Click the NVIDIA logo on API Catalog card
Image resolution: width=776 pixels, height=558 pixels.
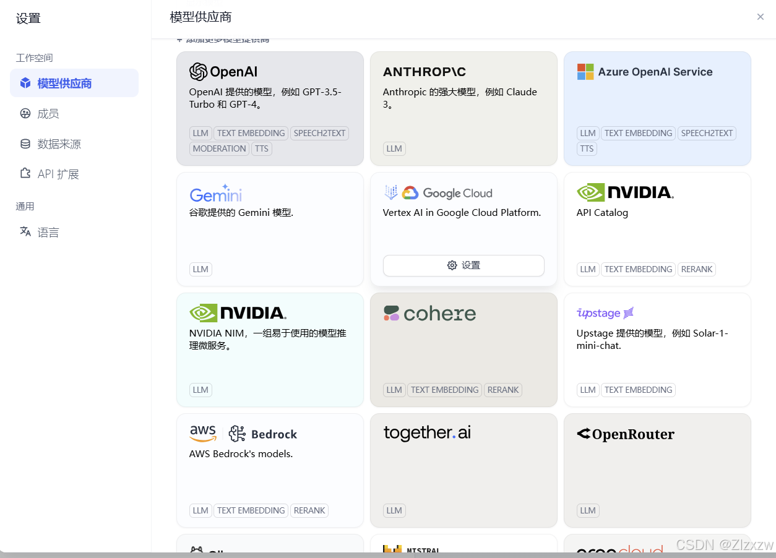click(x=625, y=192)
